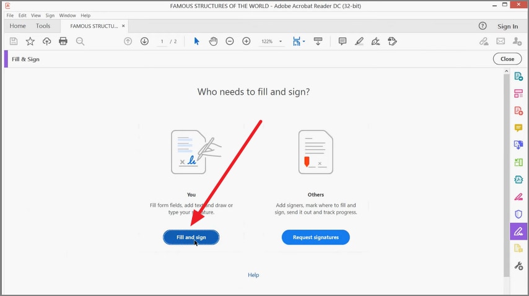Open Export PDF tool in right pane
Screen dimensions: 529x296
[x=518, y=76]
